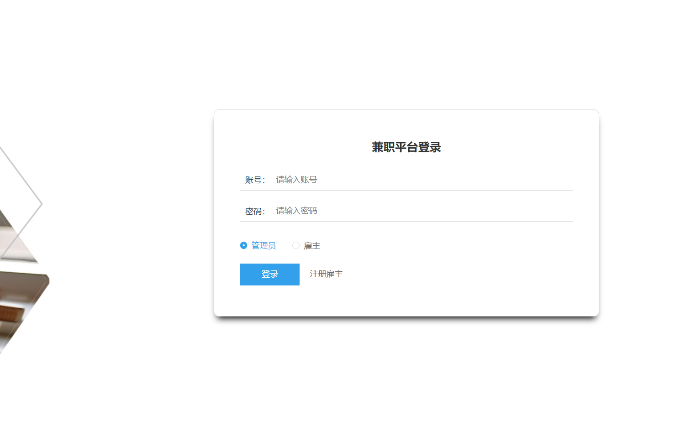Click the 兼职平台登录 heading
Viewport: 680px width, 425px height.
(406, 147)
